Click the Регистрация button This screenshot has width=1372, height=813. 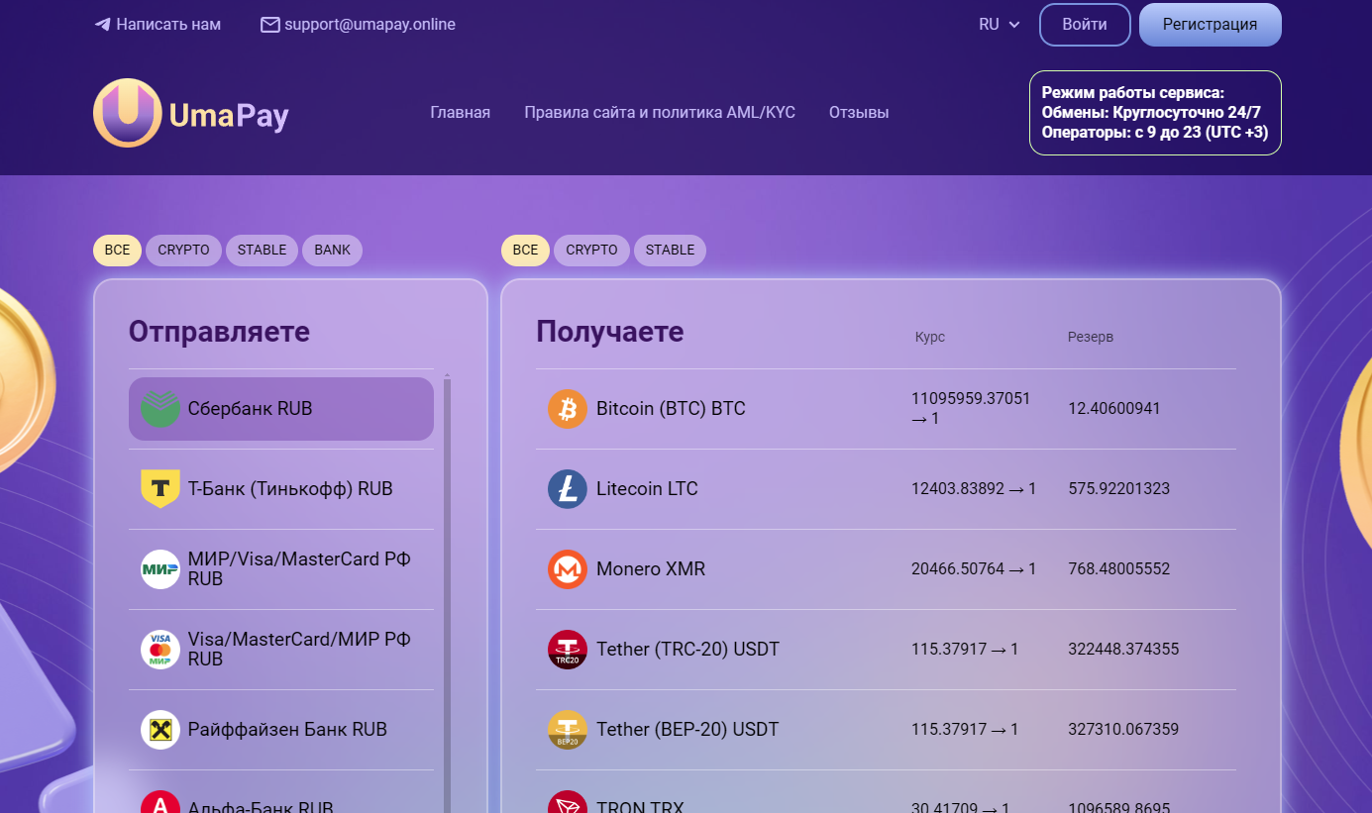tap(1210, 25)
